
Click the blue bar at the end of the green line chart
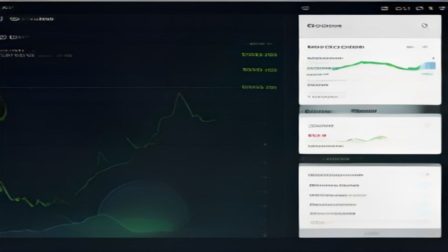coord(428,66)
